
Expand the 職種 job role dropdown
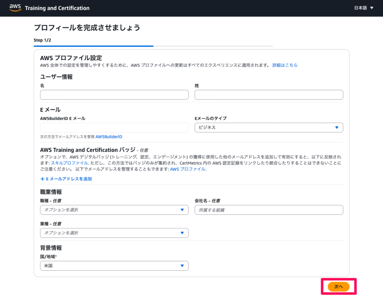(x=114, y=210)
